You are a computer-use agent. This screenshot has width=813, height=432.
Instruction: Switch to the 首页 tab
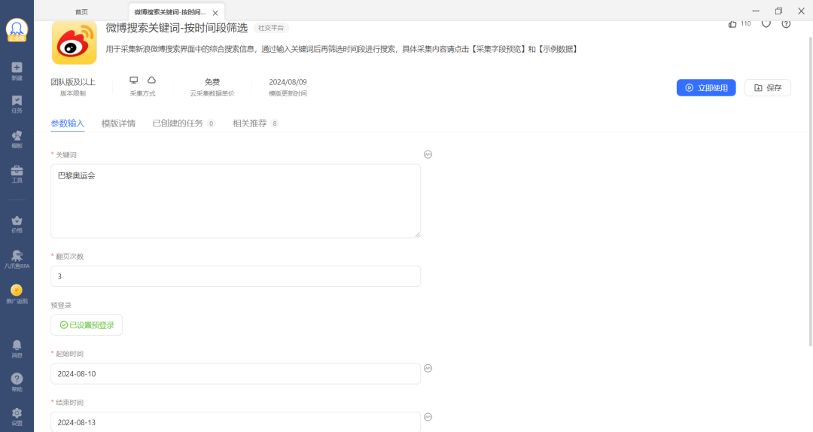pos(81,12)
